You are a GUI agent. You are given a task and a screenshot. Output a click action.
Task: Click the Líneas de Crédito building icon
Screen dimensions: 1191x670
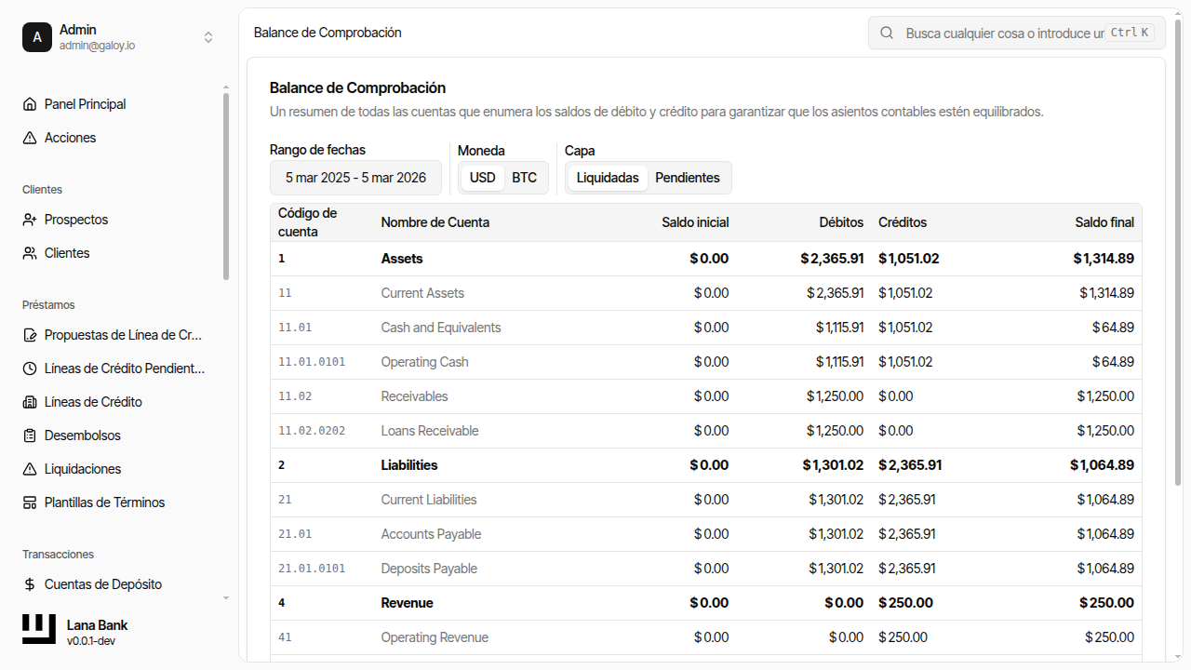[30, 402]
